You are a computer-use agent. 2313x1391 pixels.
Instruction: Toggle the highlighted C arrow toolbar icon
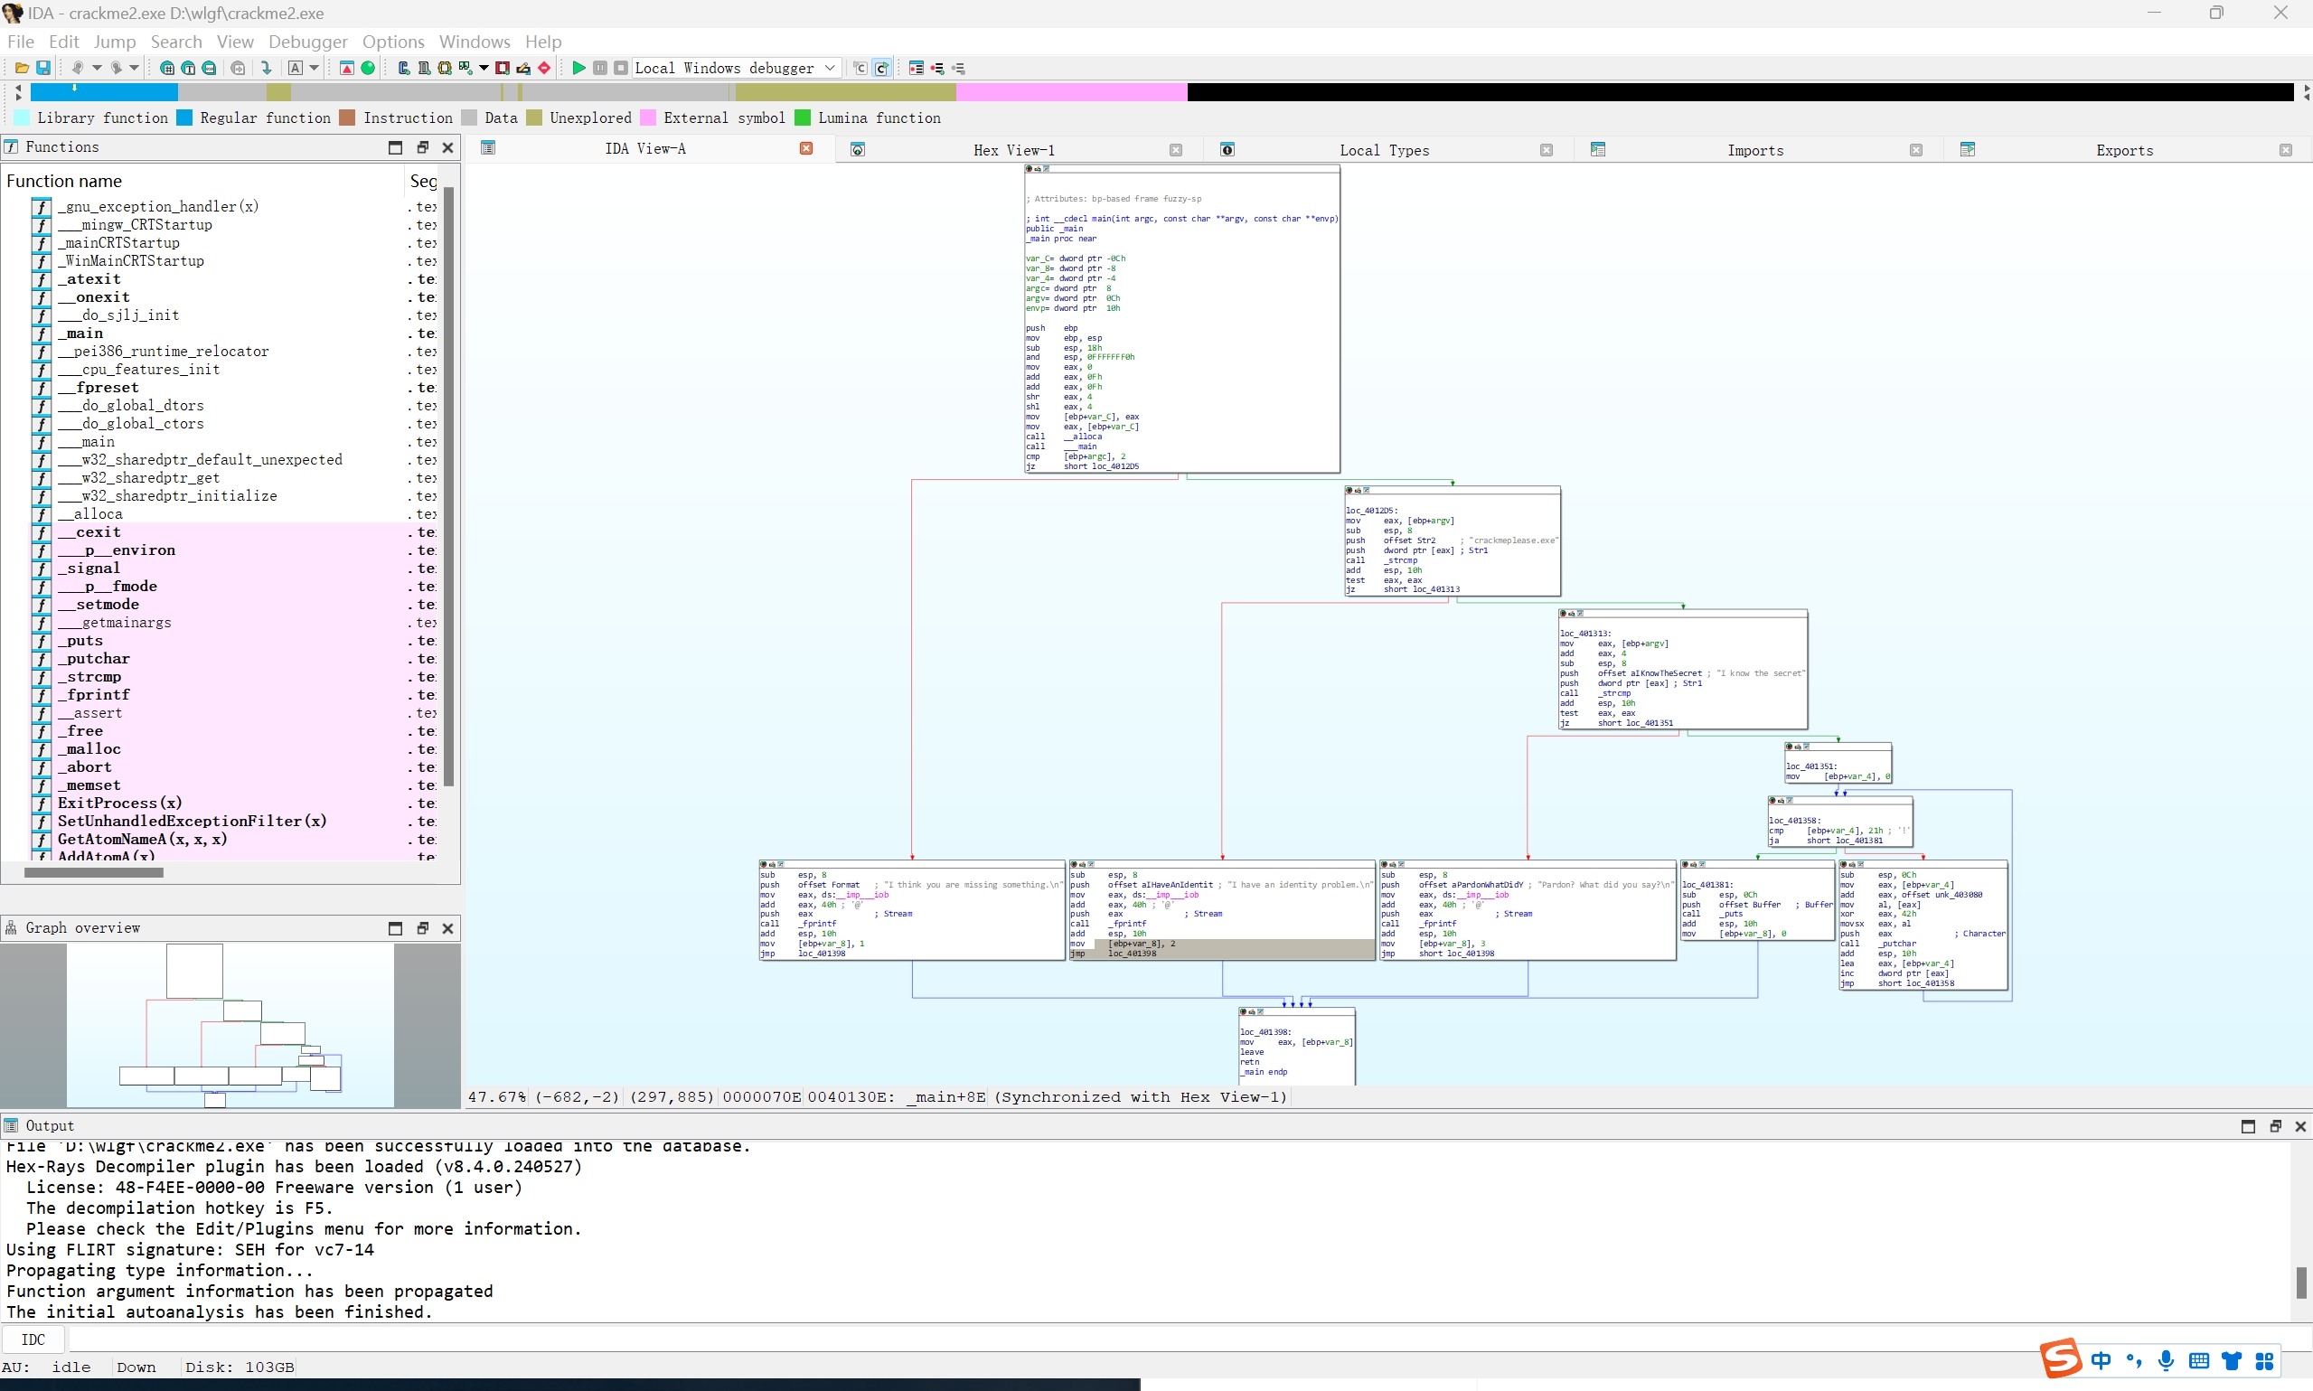click(882, 68)
